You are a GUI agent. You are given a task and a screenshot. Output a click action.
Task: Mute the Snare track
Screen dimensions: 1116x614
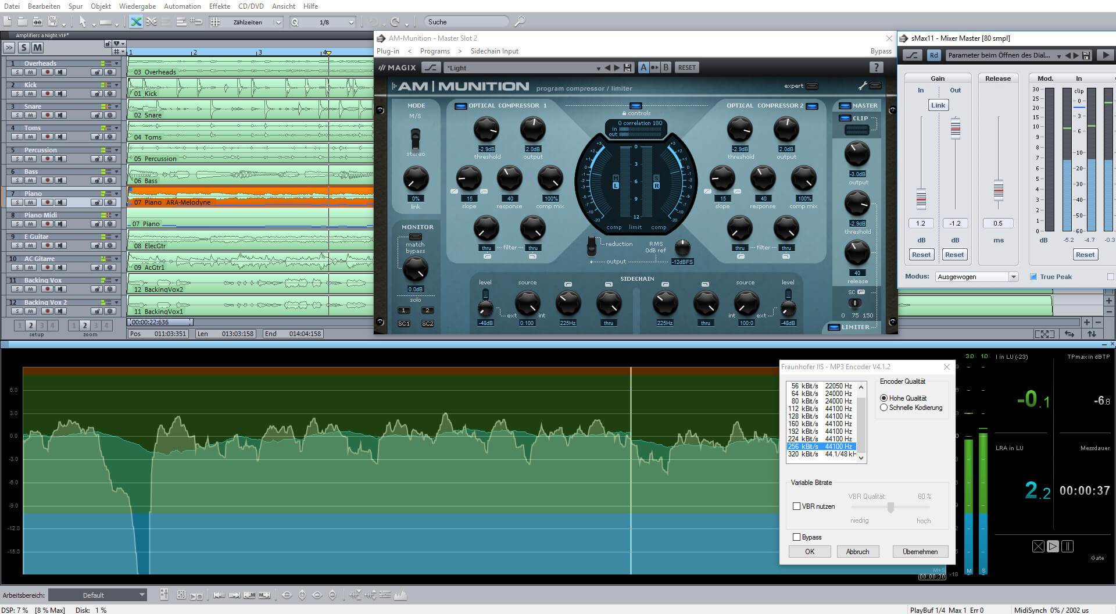(x=31, y=115)
